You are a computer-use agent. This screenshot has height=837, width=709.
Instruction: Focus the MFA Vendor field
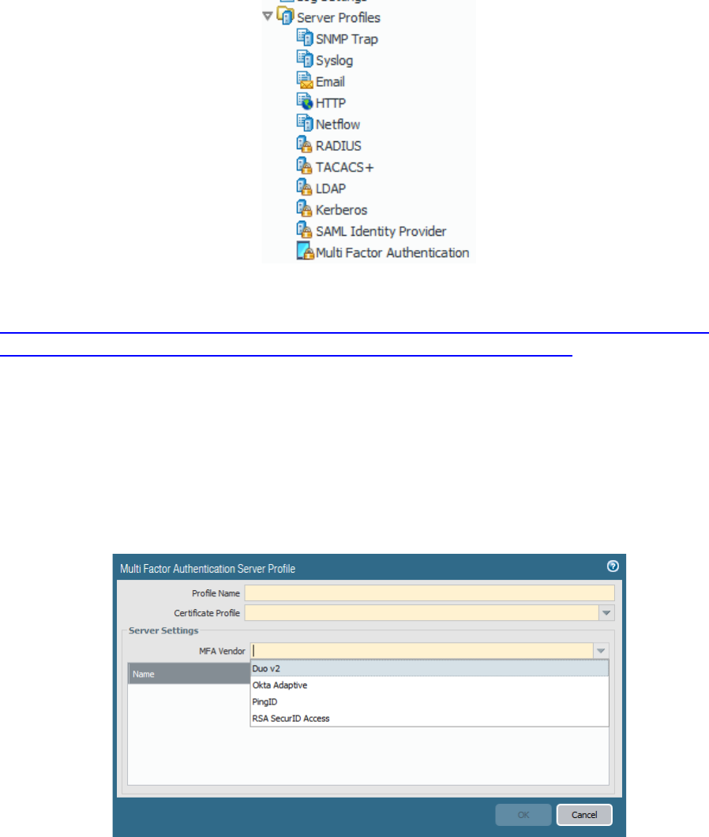click(422, 651)
